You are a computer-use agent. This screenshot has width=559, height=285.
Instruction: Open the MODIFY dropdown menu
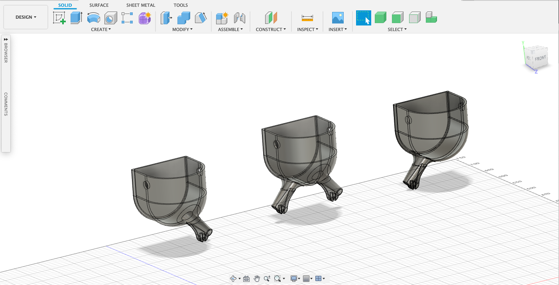pyautogui.click(x=183, y=29)
